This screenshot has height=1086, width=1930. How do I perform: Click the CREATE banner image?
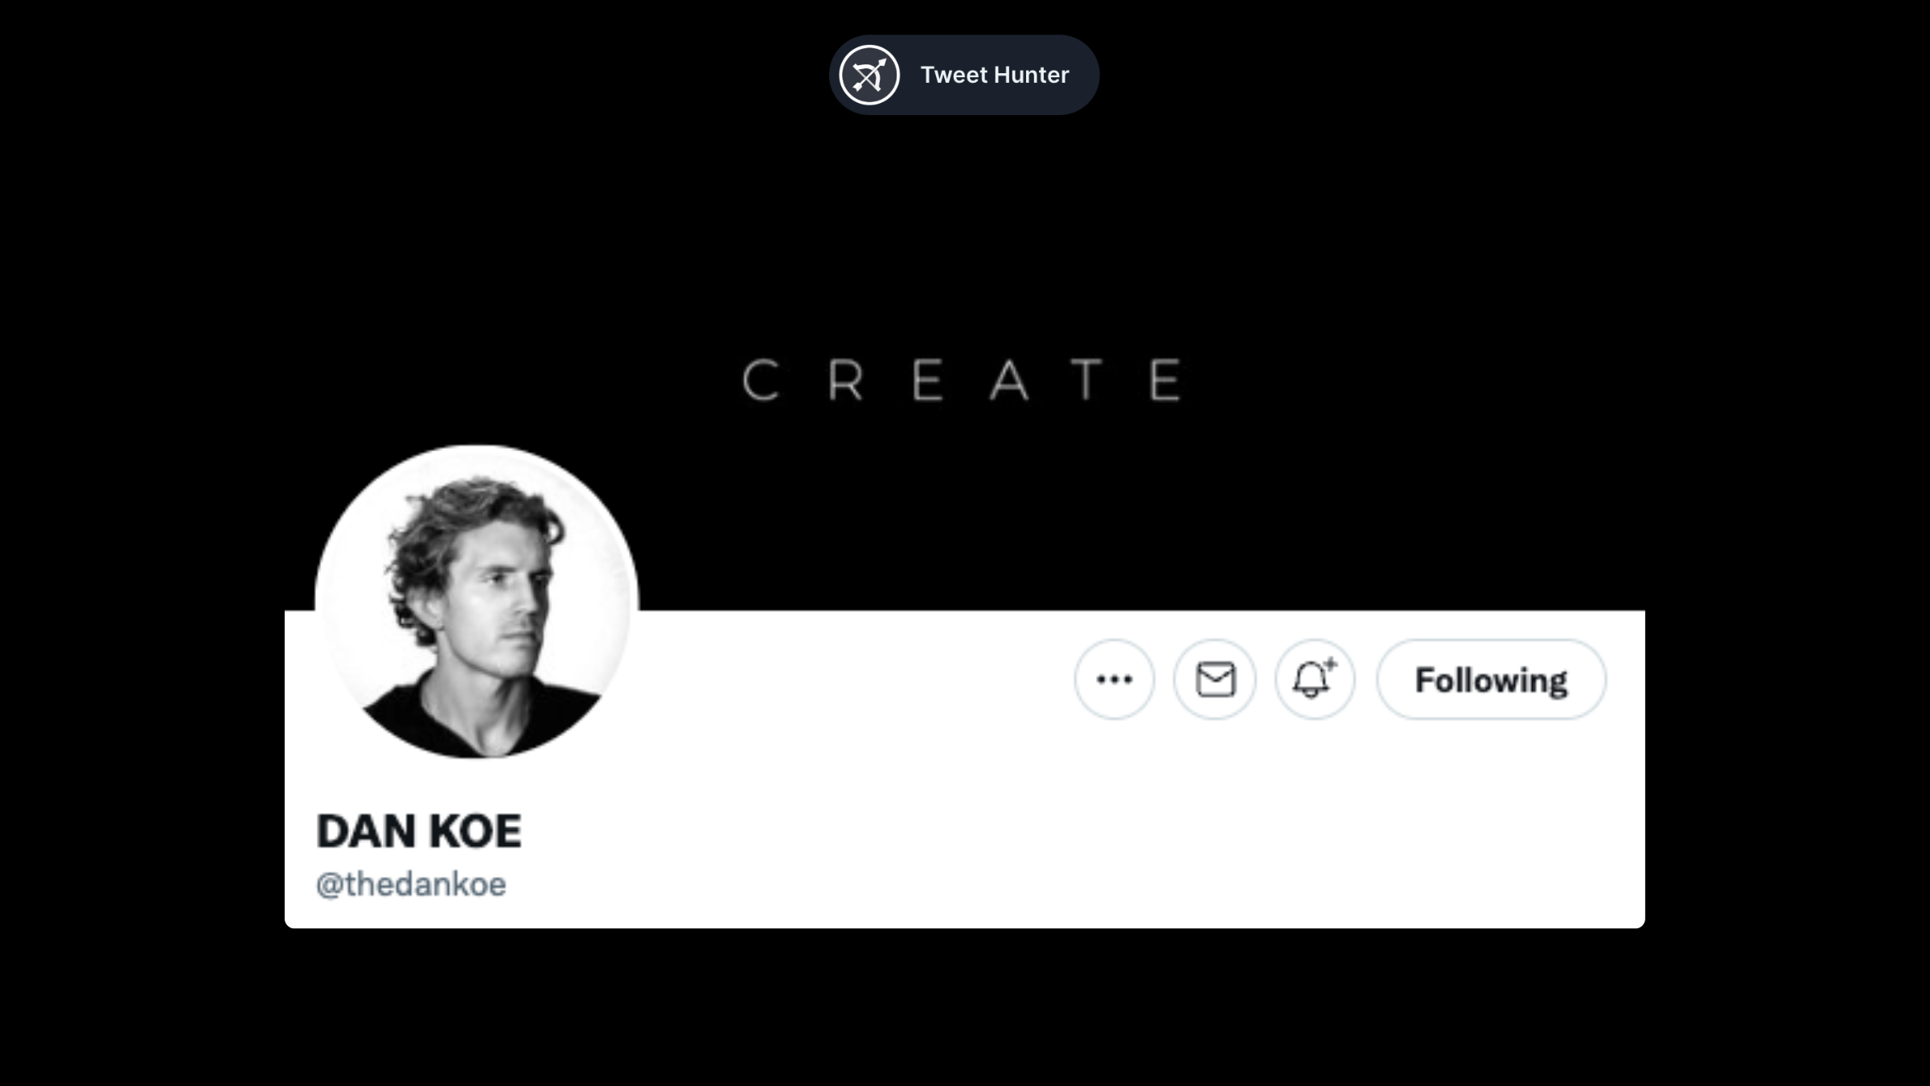click(x=965, y=378)
